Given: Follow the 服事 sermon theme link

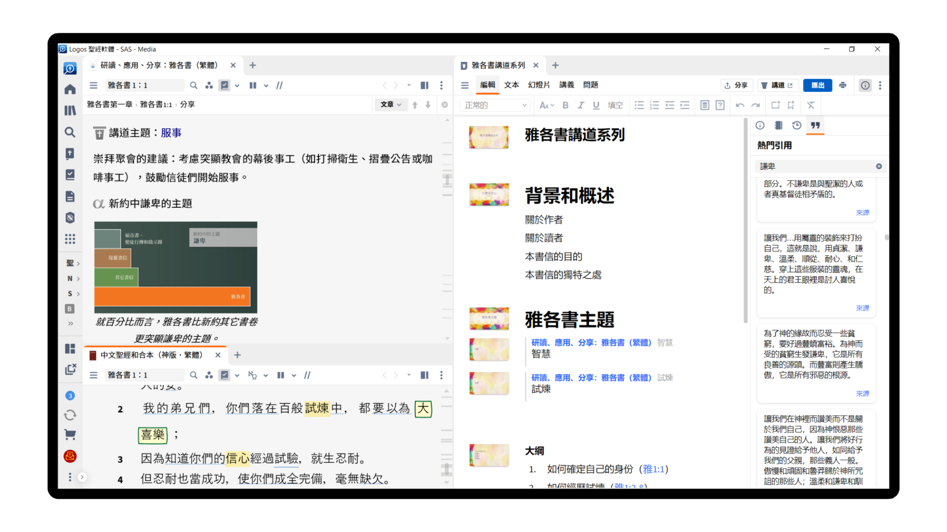Looking at the screenshot, I should pos(171,133).
